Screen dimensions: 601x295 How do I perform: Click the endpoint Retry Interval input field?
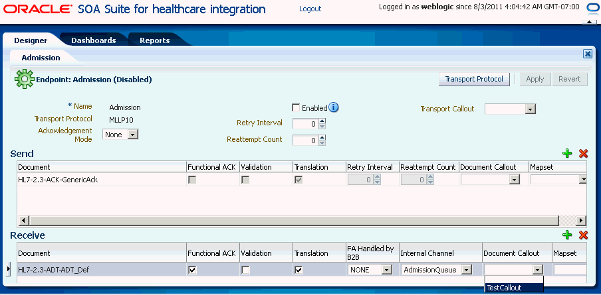point(305,124)
